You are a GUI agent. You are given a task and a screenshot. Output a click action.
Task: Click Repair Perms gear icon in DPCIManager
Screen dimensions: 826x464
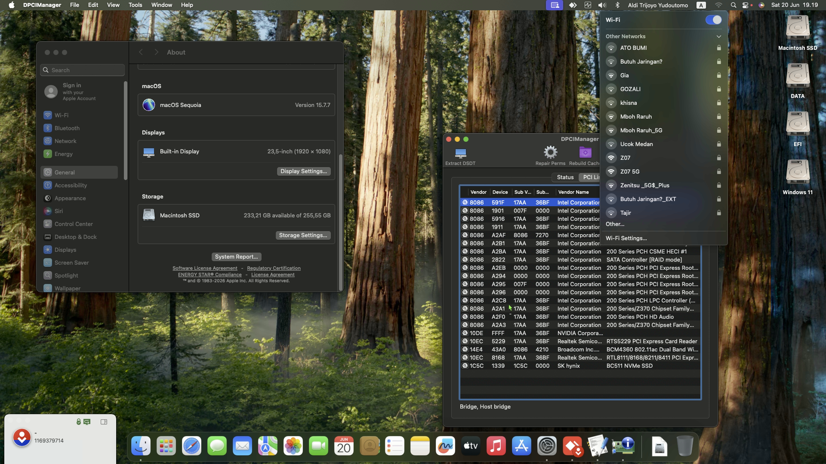point(550,152)
